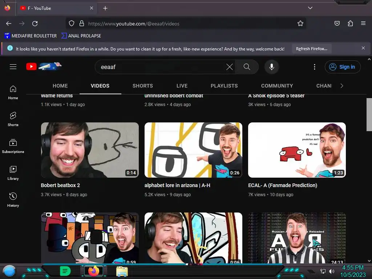Clear the search query with the X
The image size is (372, 279).
tap(230, 67)
